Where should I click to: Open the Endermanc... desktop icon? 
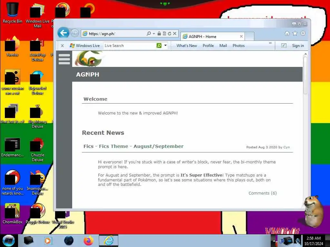pos(13,147)
